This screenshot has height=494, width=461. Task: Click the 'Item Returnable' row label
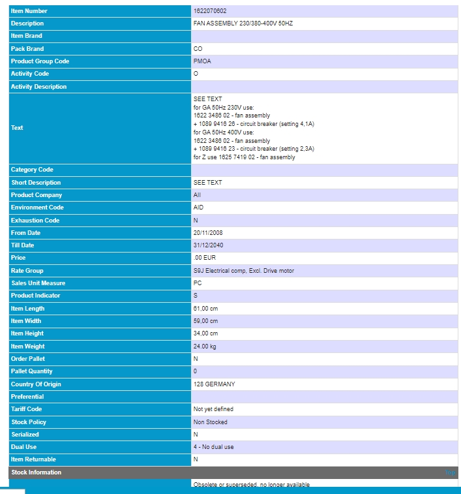(x=33, y=459)
